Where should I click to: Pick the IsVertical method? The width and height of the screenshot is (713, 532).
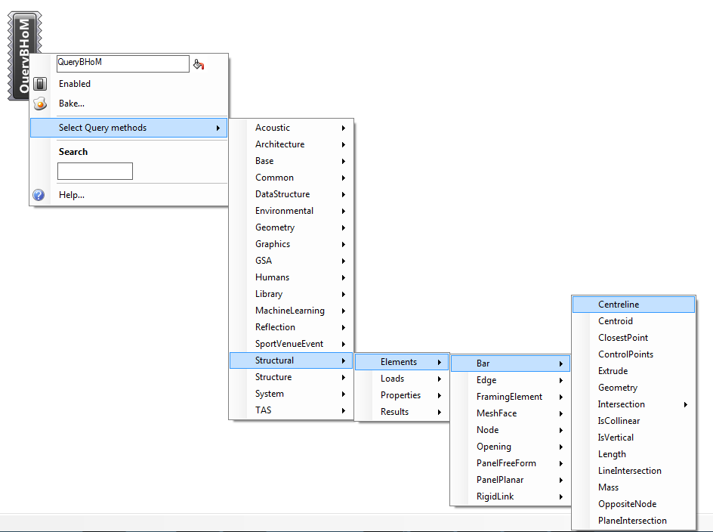point(616,438)
